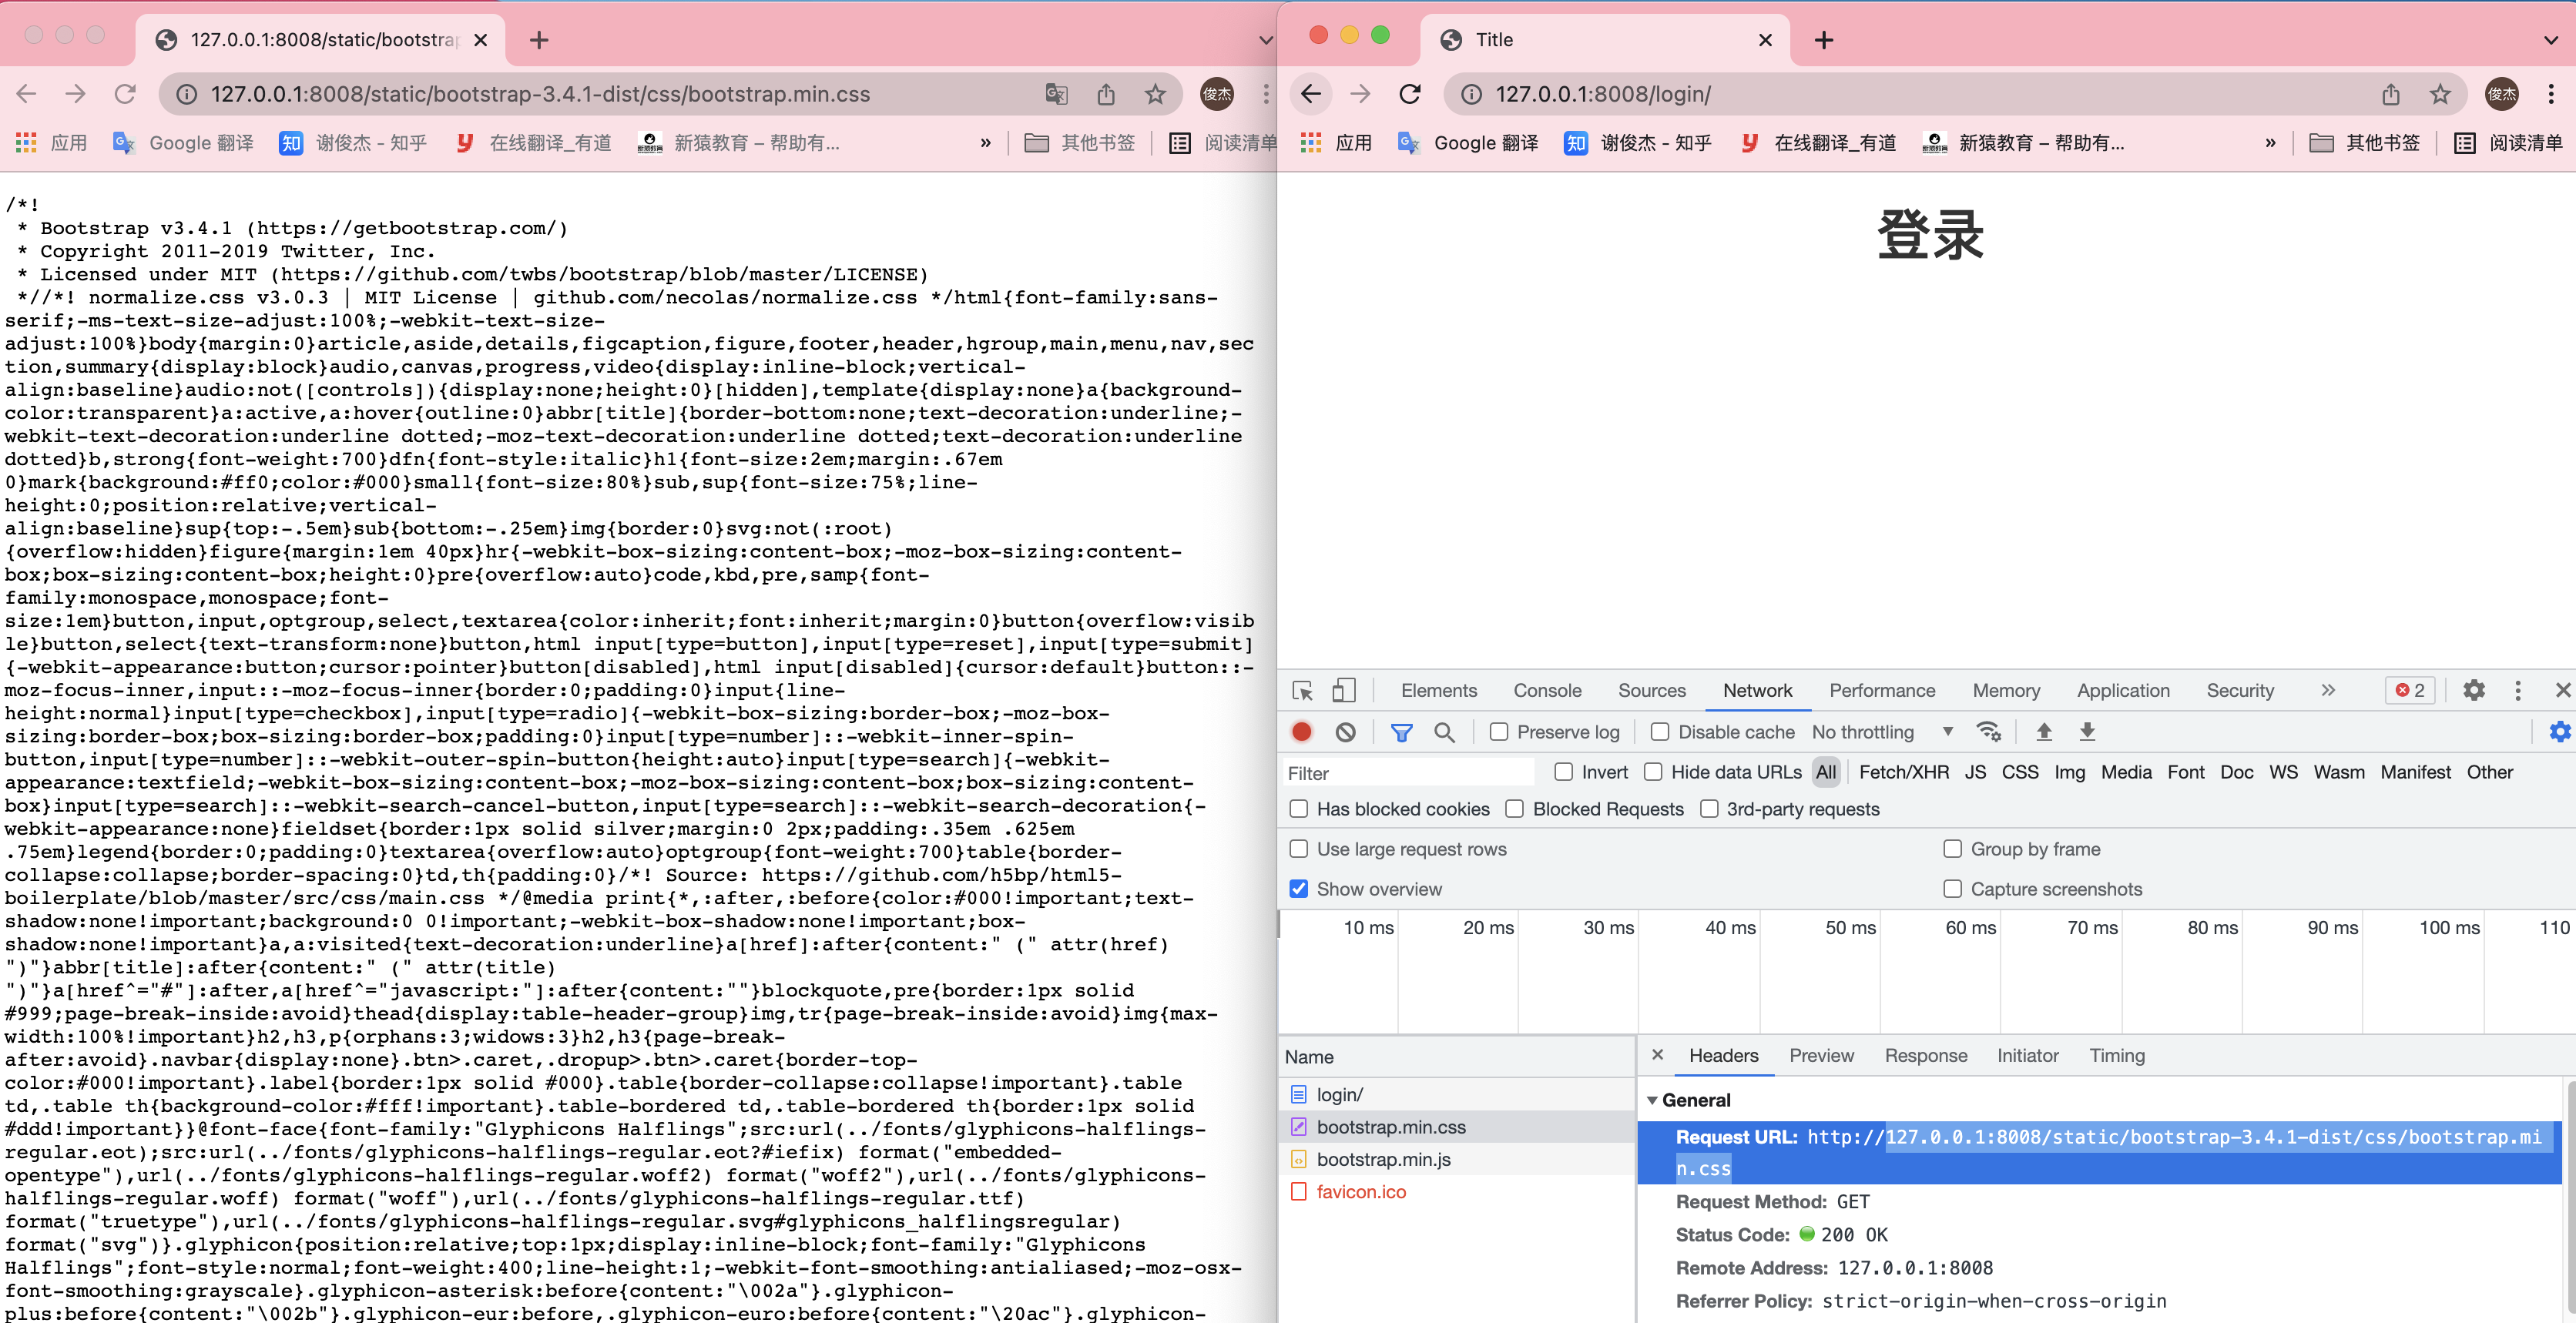
Task: Uncheck the Show overview checkbox
Action: 1298,889
